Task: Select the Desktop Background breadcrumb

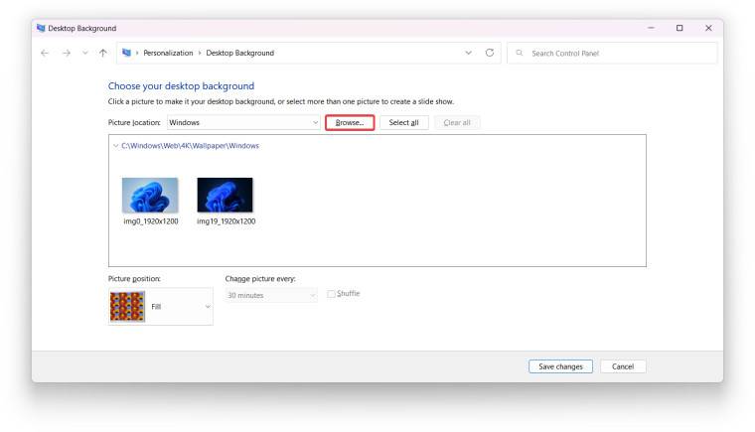Action: coord(239,53)
